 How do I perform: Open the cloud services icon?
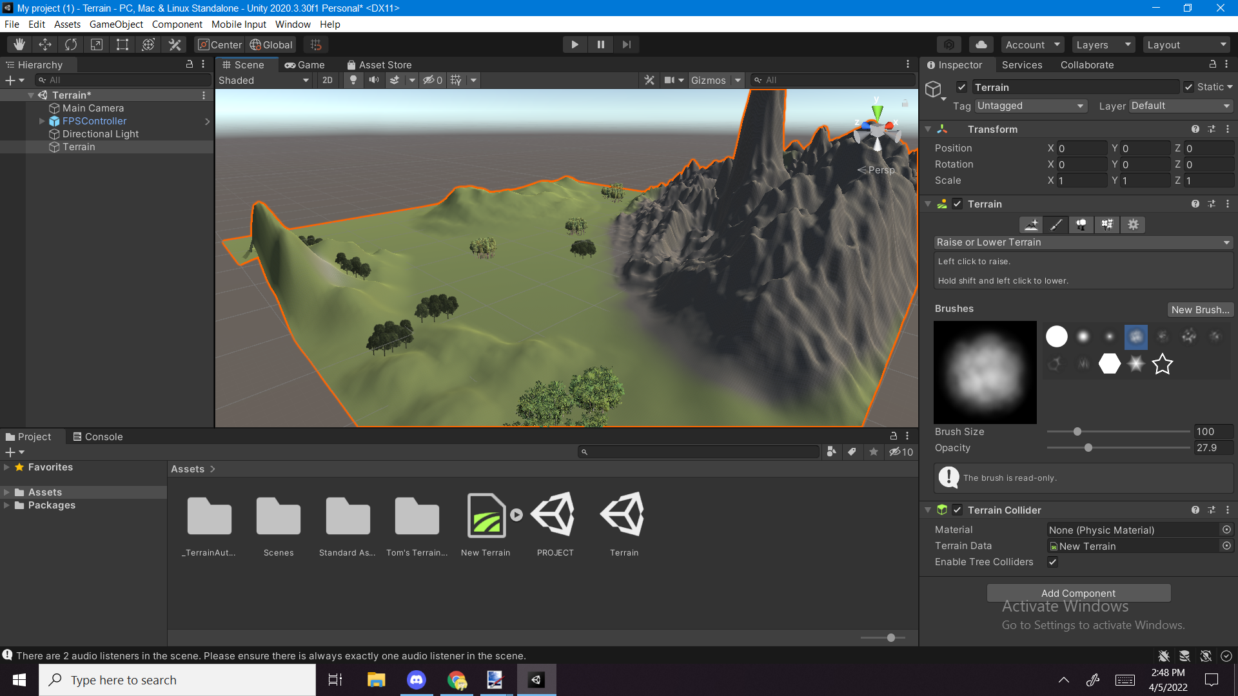click(981, 44)
